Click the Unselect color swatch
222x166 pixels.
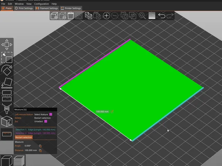pos(46,121)
